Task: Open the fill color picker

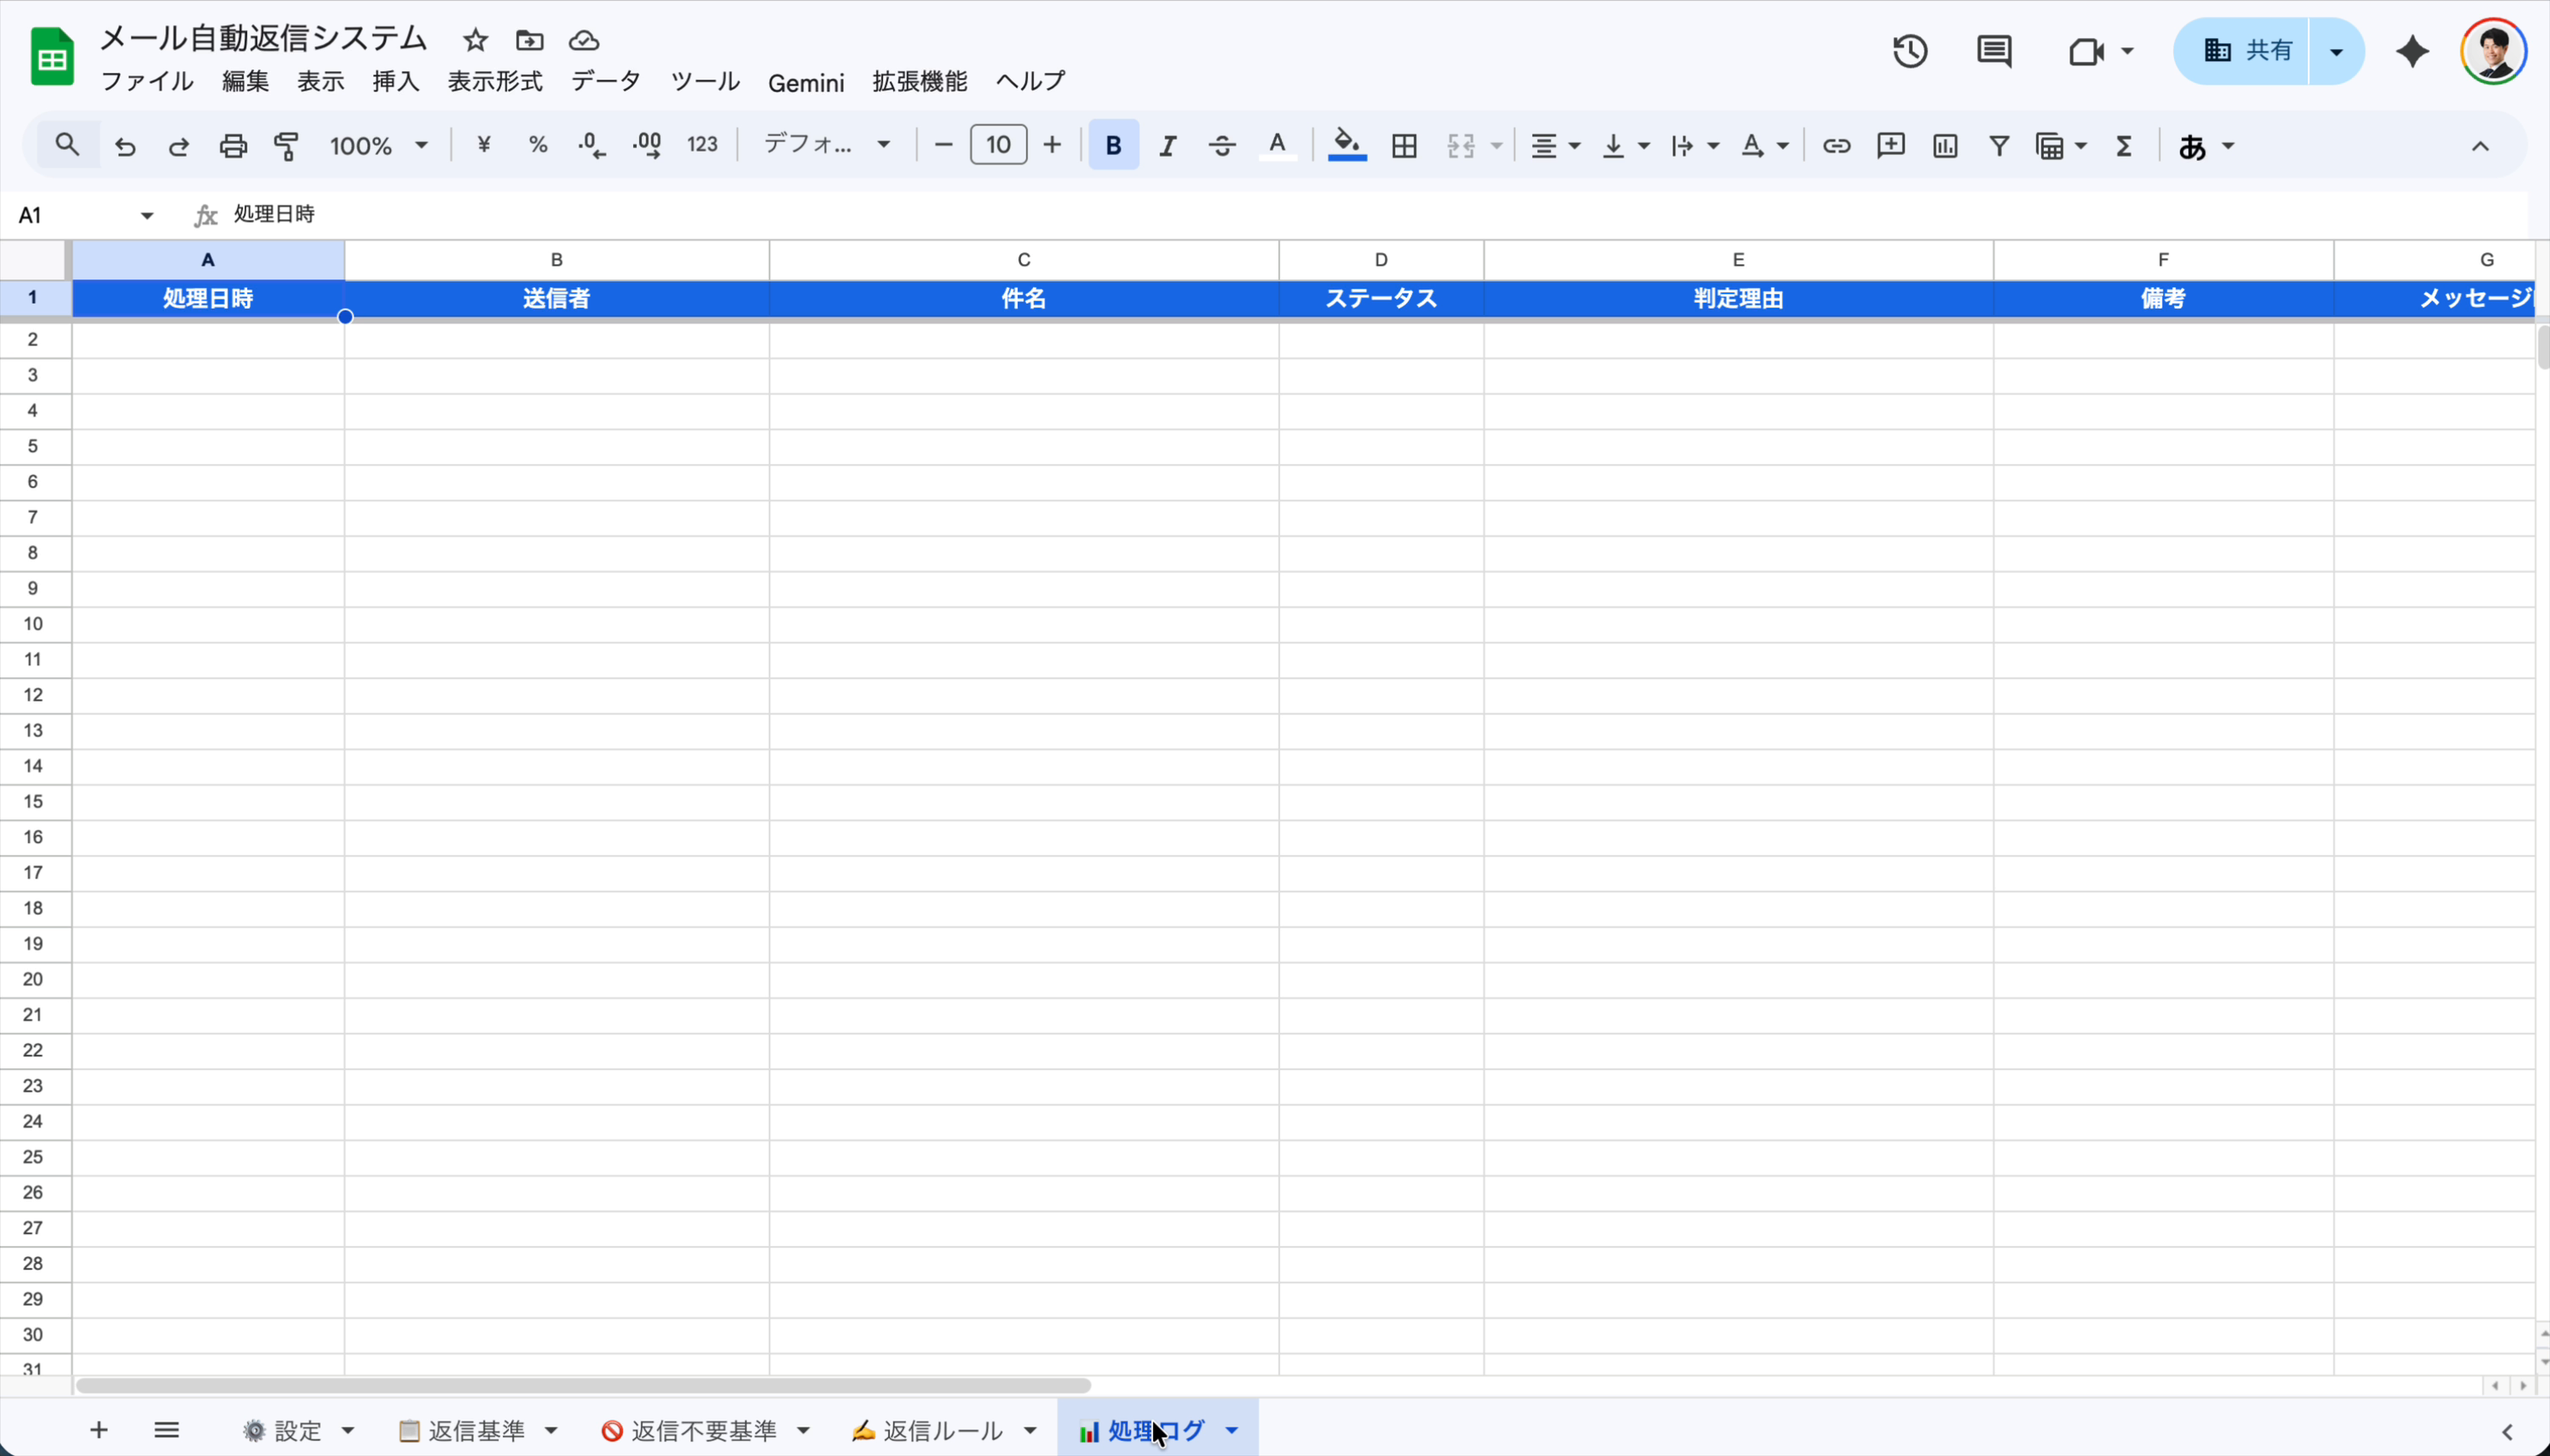Action: coord(1346,145)
